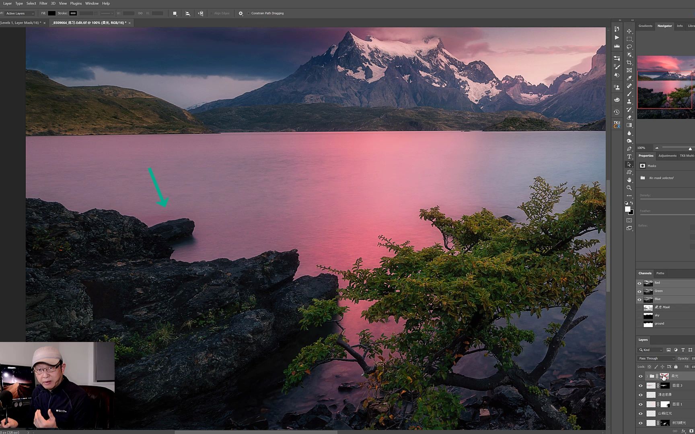The height and width of the screenshot is (434, 695).
Task: Click the Navigator zoom slider handle
Action: point(690,149)
